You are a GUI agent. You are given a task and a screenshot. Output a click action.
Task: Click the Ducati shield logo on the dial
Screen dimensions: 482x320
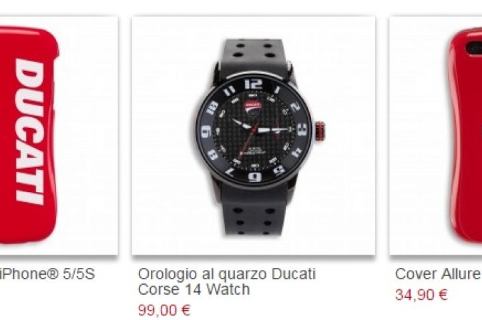[252, 108]
